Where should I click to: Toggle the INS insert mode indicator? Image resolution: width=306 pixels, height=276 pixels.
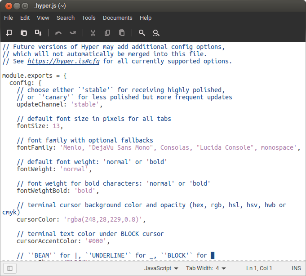tap(296, 268)
